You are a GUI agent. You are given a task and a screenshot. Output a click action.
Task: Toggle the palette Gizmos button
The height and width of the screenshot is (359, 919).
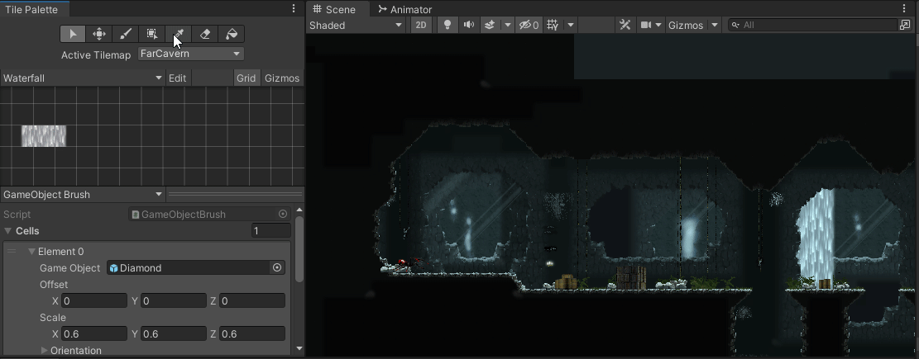tap(282, 78)
